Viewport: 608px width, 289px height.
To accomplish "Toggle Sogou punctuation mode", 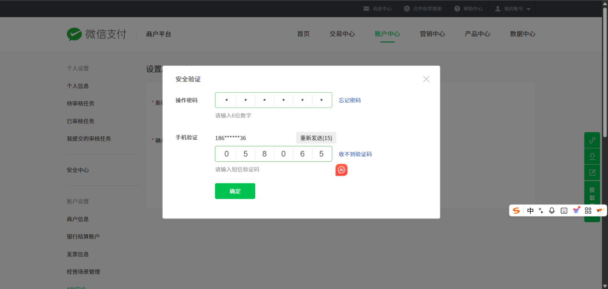I will click(x=541, y=211).
